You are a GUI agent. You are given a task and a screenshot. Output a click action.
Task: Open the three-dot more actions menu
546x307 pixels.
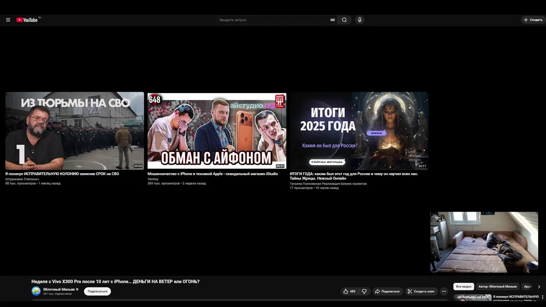point(444,291)
